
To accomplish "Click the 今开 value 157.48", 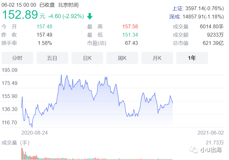I will [x=44, y=26].
